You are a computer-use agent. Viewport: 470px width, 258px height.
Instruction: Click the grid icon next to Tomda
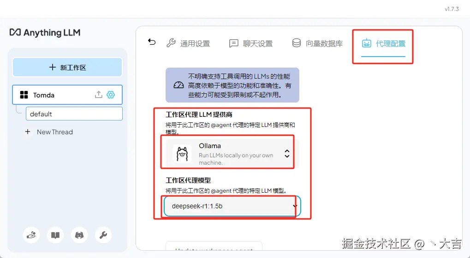click(x=24, y=95)
